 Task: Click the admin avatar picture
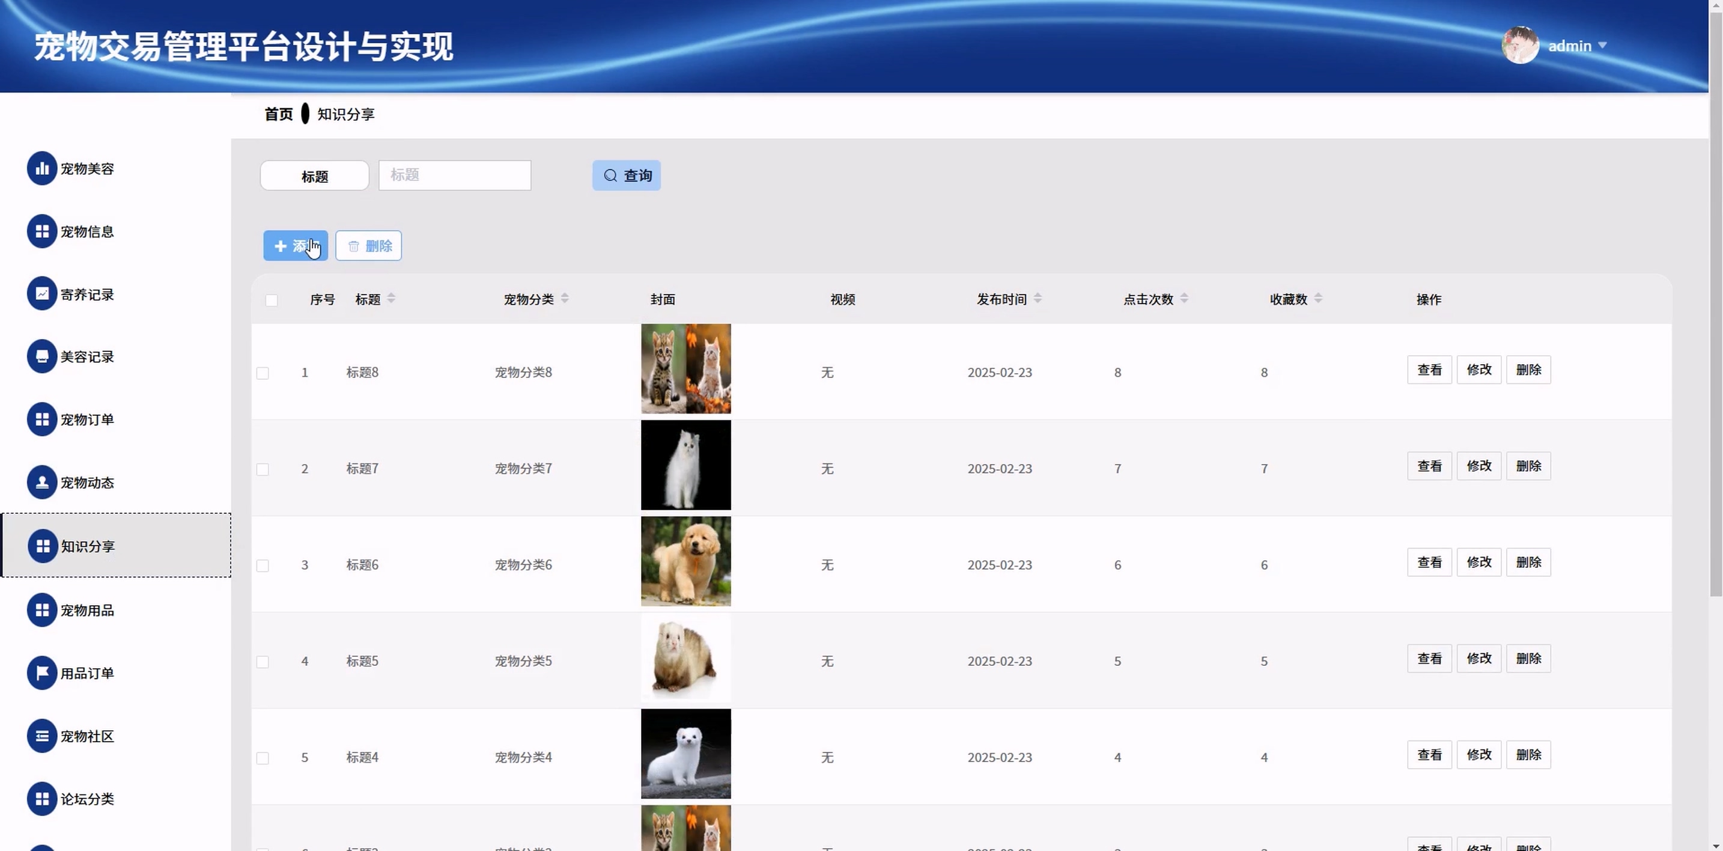pyautogui.click(x=1520, y=46)
